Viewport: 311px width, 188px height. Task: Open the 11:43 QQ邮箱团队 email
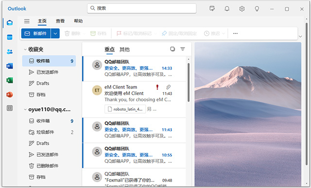pos(134,130)
